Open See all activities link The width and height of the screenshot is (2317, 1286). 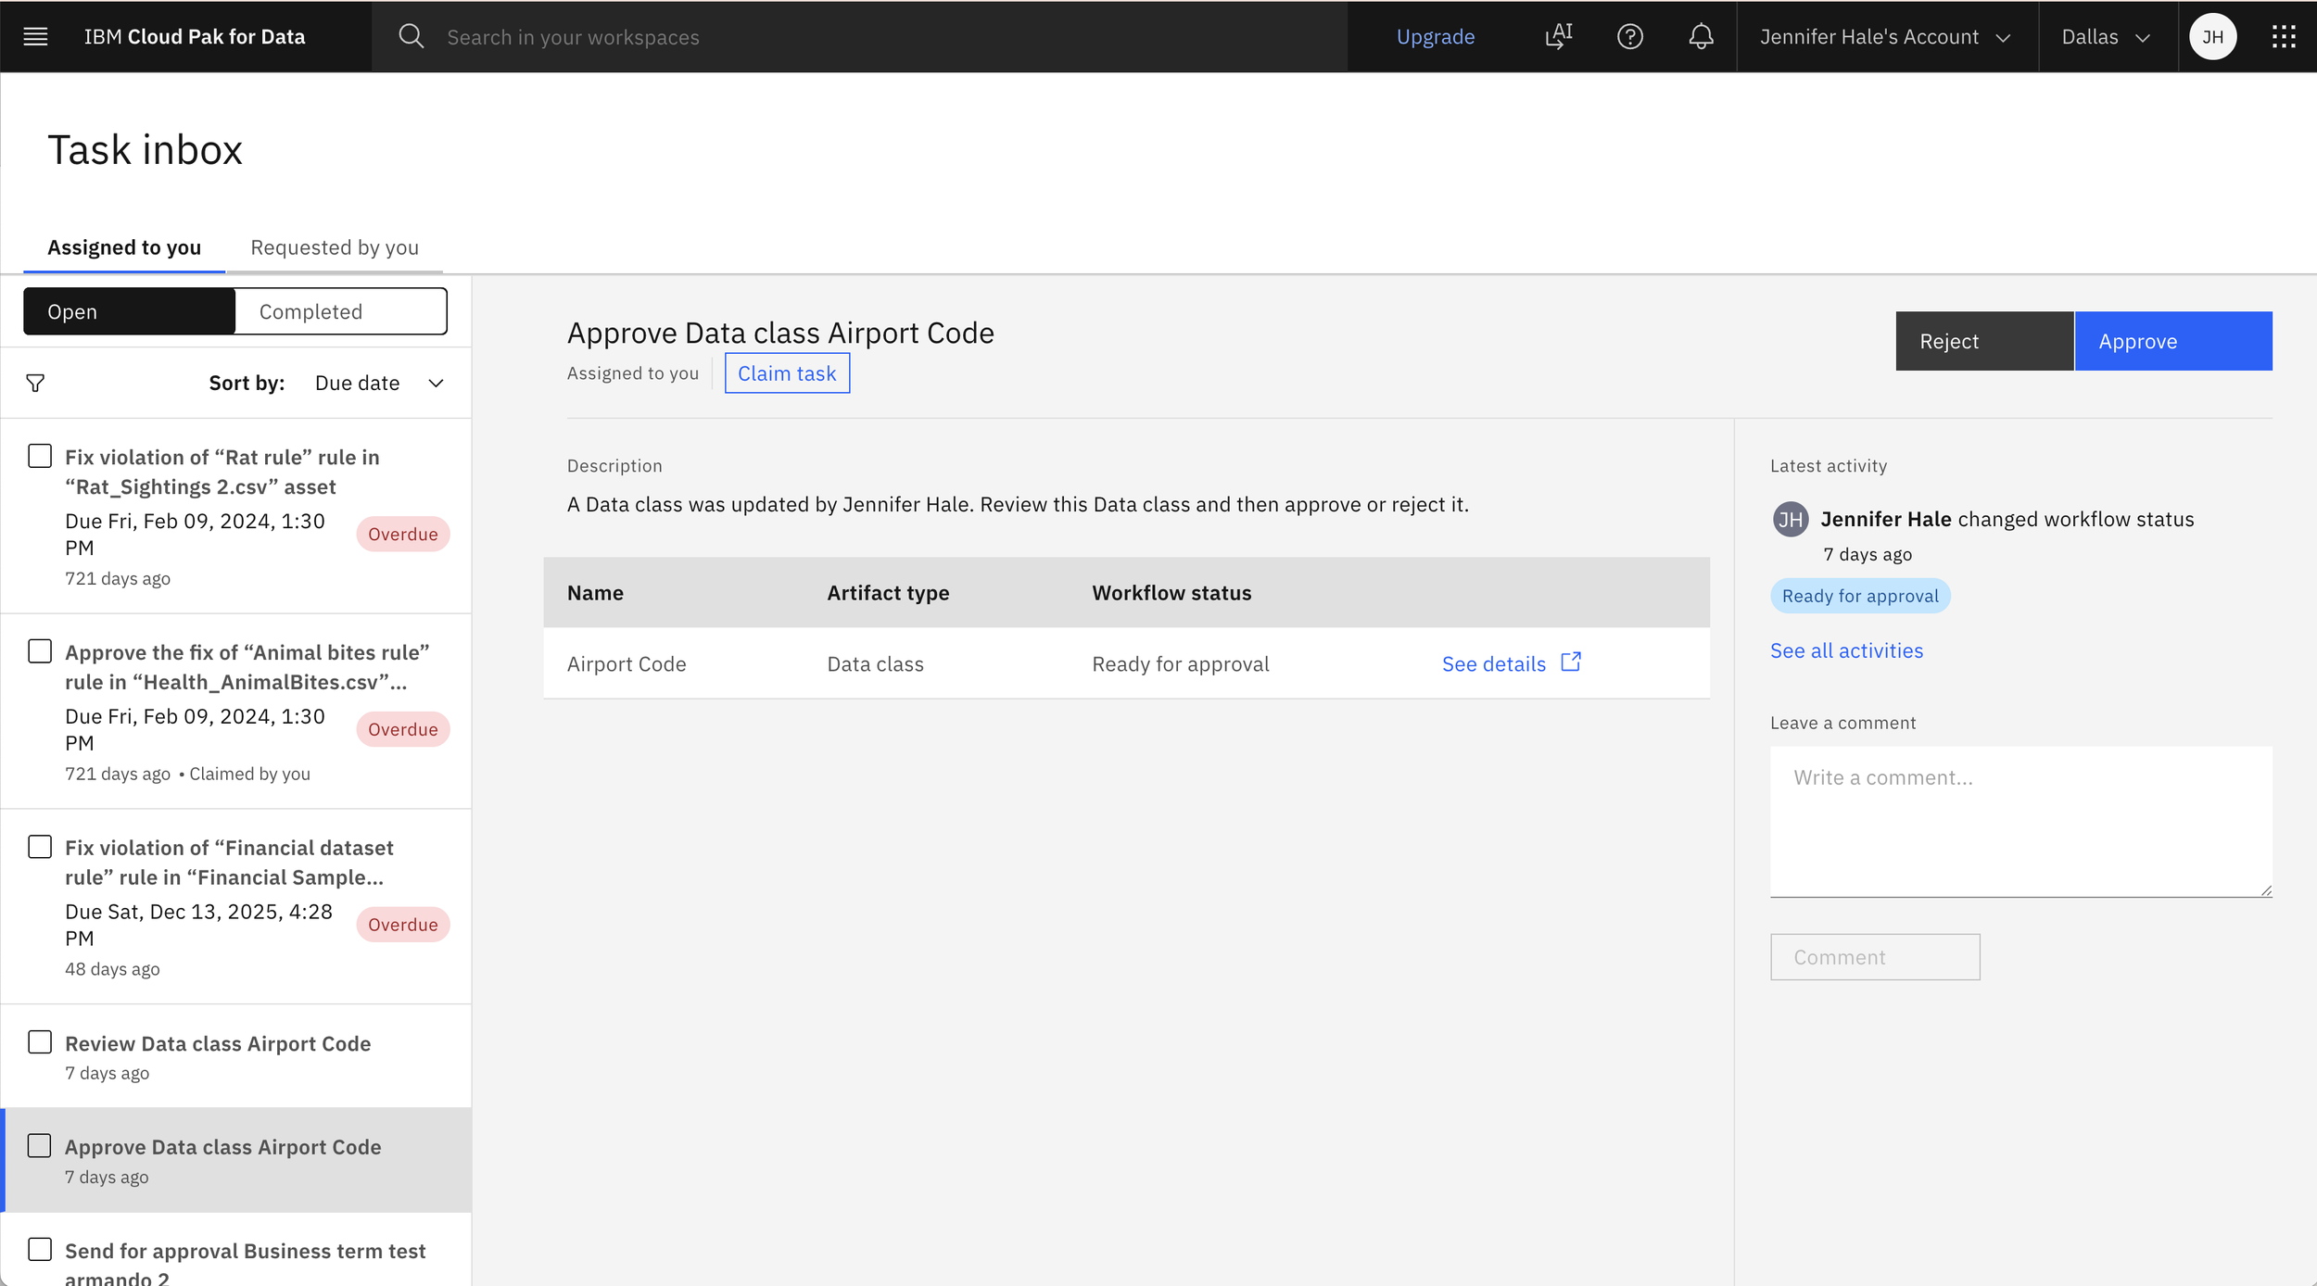pyautogui.click(x=1846, y=650)
